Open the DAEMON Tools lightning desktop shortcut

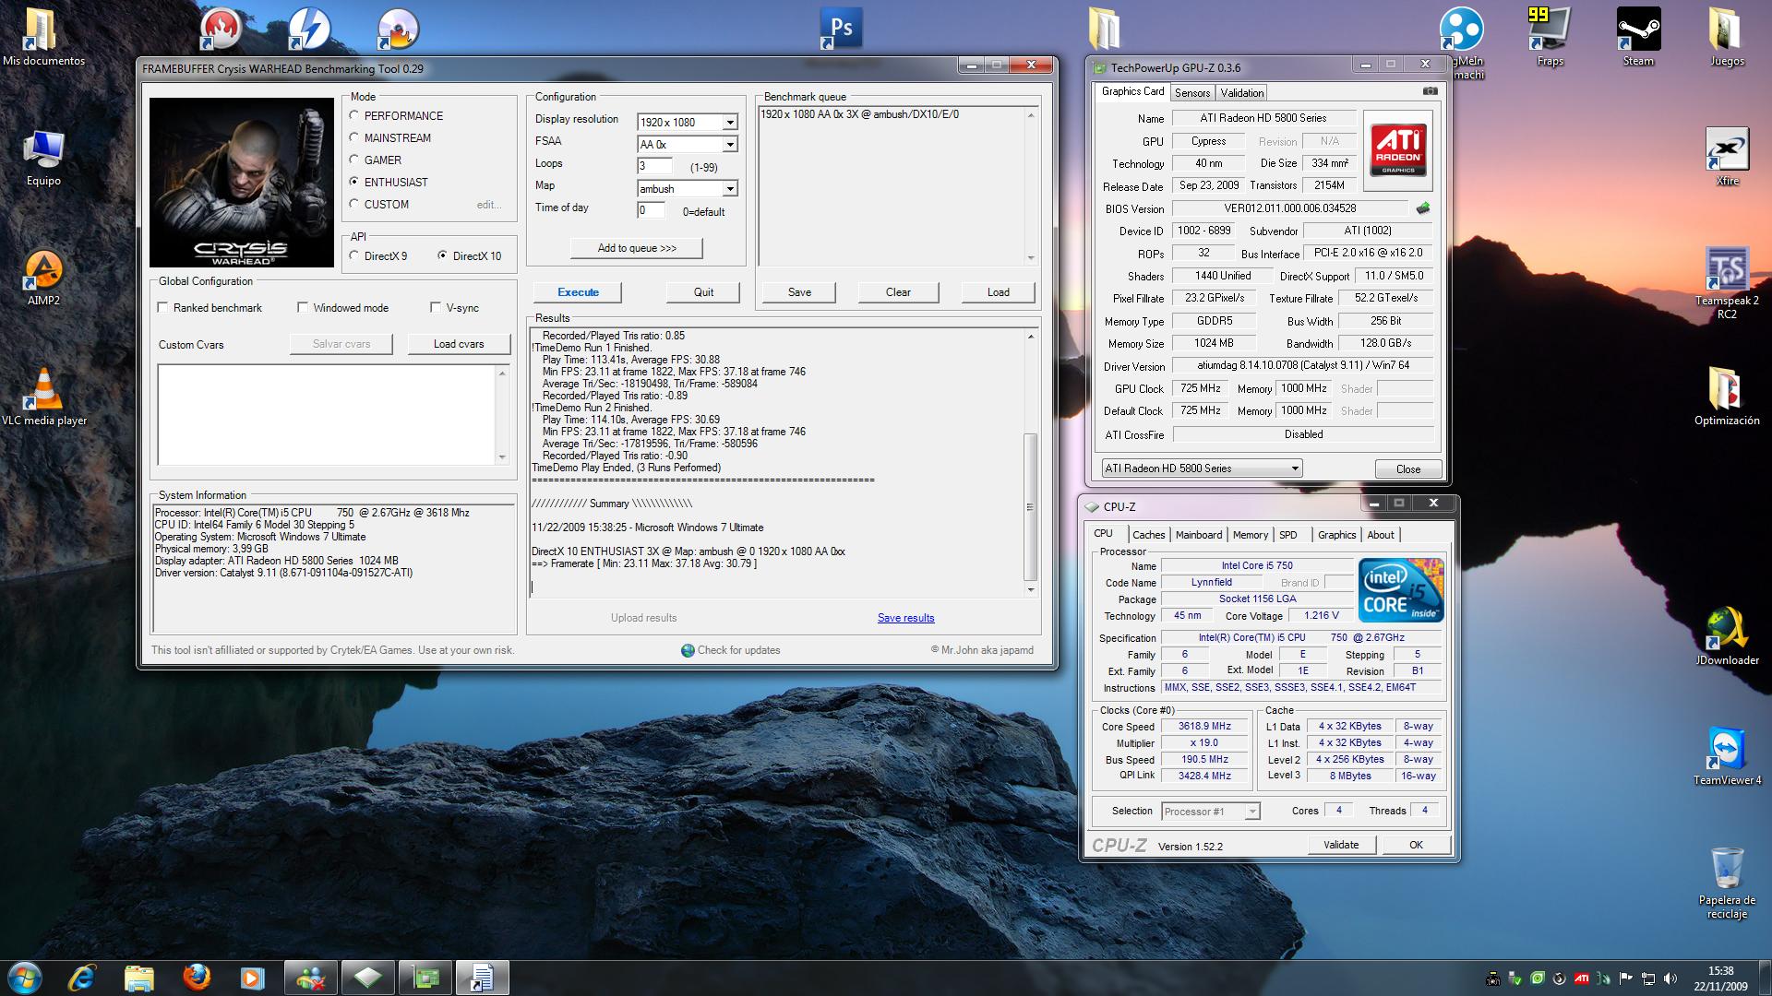pyautogui.click(x=309, y=29)
